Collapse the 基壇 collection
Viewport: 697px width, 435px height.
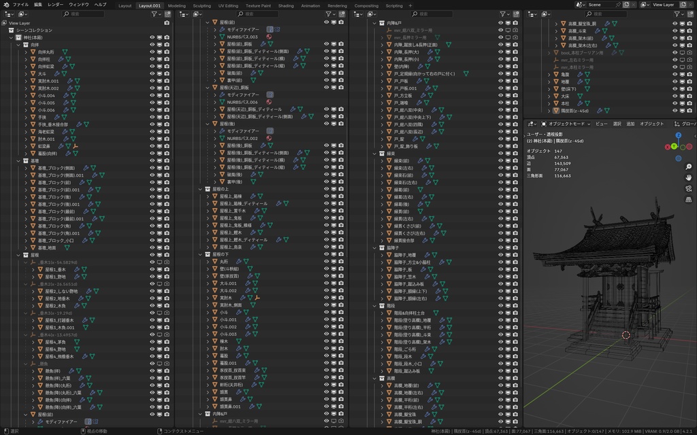click(x=18, y=160)
